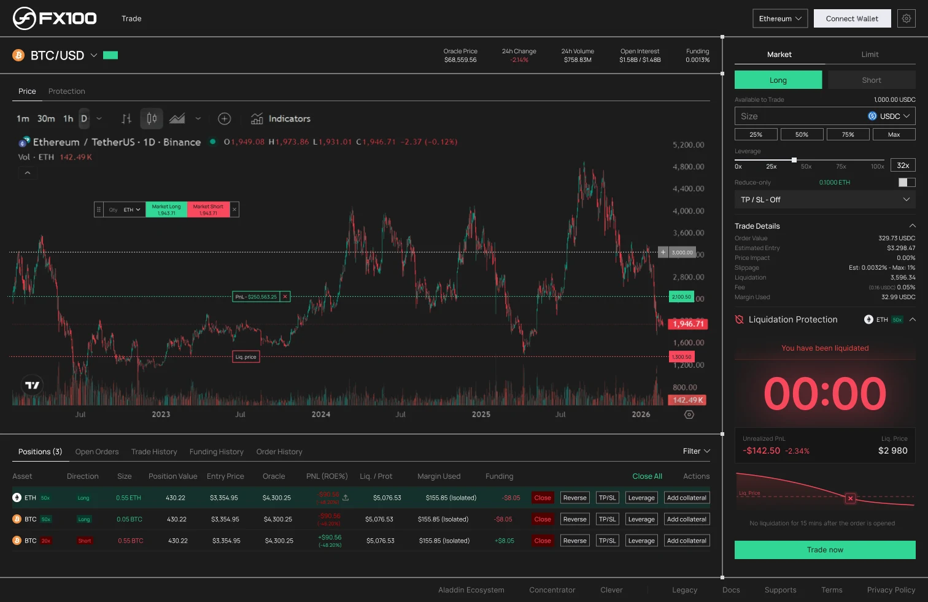The width and height of the screenshot is (928, 602).
Task: Select the Short side toggle
Action: coord(872,80)
